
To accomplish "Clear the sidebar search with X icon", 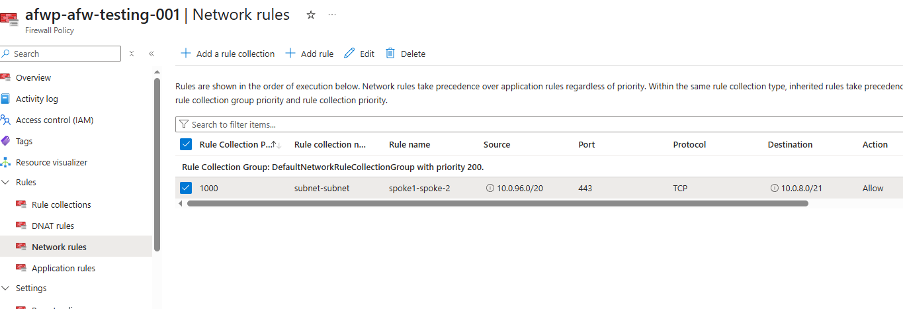I will tap(132, 54).
